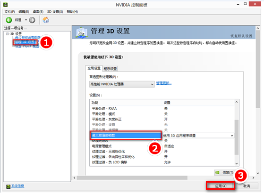Click the NVIDIA logo on the 恢复 button
This screenshot has height=193, width=264.
(217, 172)
